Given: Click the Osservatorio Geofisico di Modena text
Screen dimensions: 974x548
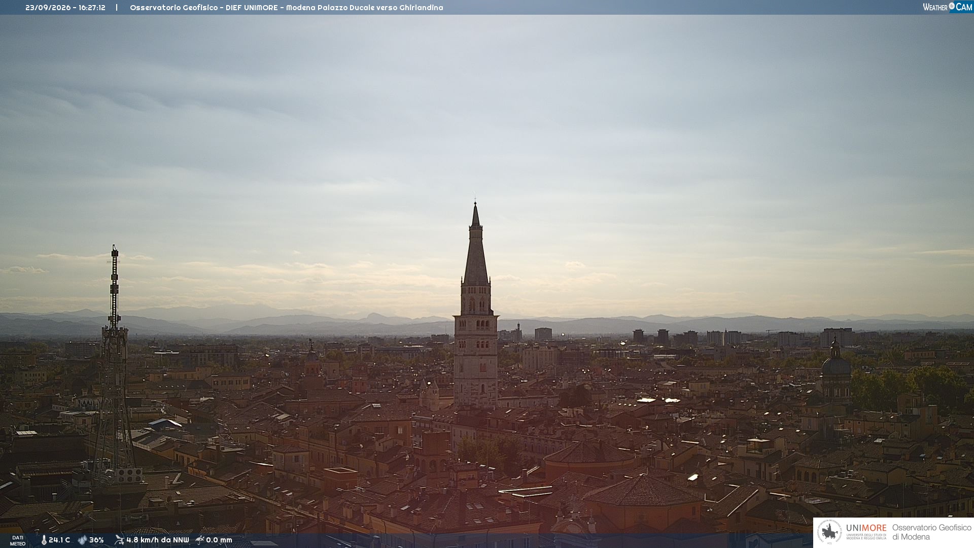Looking at the screenshot, I should click(931, 532).
